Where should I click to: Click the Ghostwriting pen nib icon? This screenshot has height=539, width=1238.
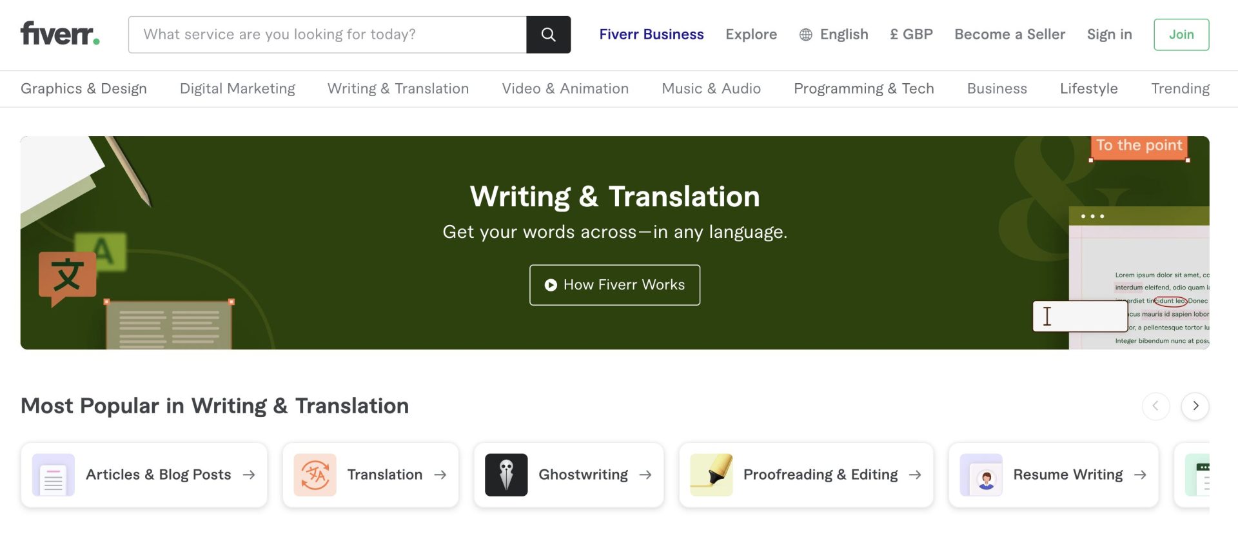pos(506,475)
